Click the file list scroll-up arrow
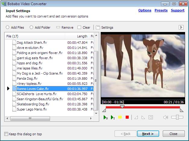This screenshot has width=189, height=141. [96, 35]
